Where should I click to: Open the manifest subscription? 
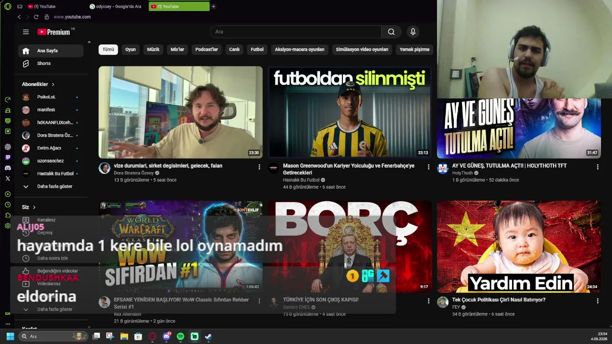(x=51, y=110)
